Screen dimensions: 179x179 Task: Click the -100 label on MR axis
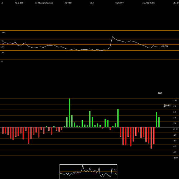click(175, 158)
